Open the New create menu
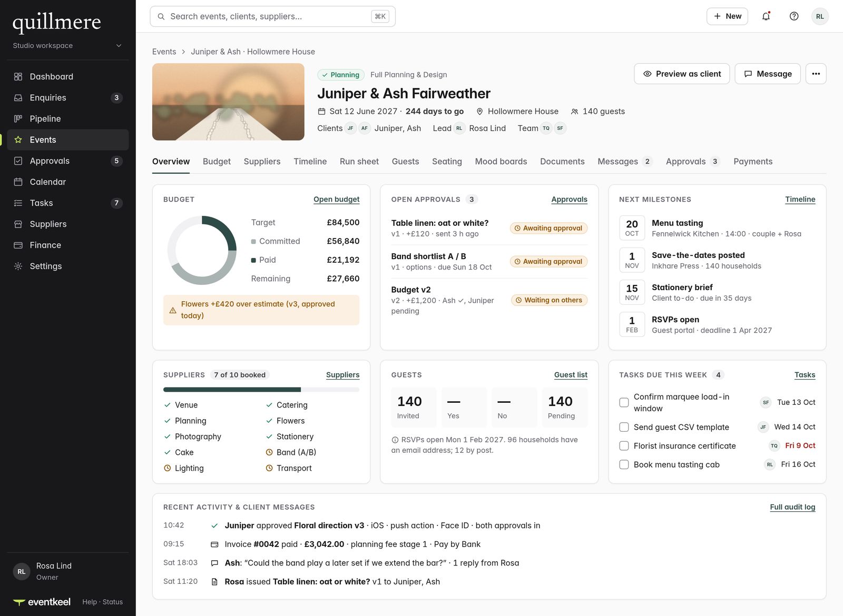 (x=727, y=16)
